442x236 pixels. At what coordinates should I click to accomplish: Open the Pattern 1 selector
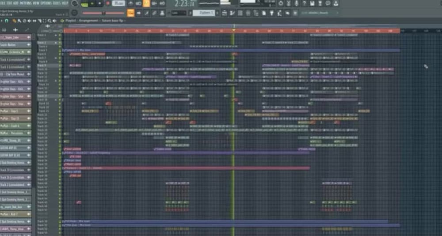click(x=204, y=13)
